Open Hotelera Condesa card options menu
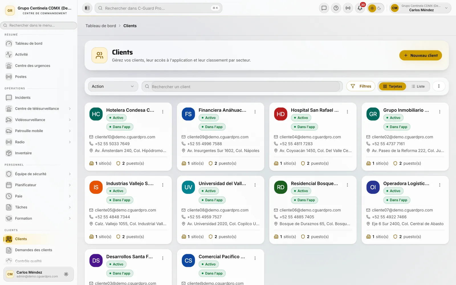 [x=163, y=112]
